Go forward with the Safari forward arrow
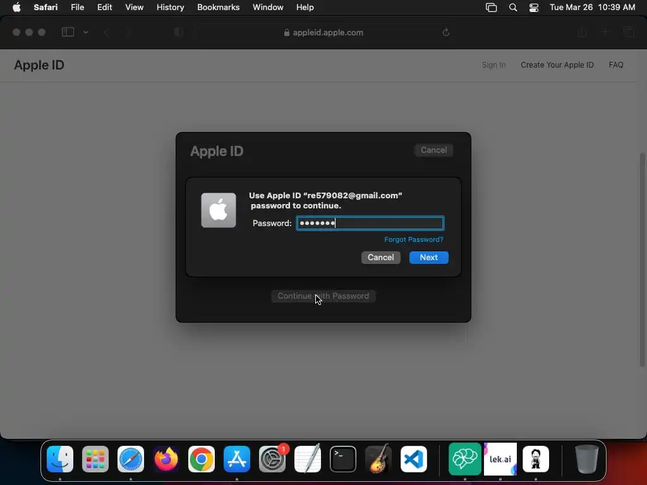 coord(128,32)
